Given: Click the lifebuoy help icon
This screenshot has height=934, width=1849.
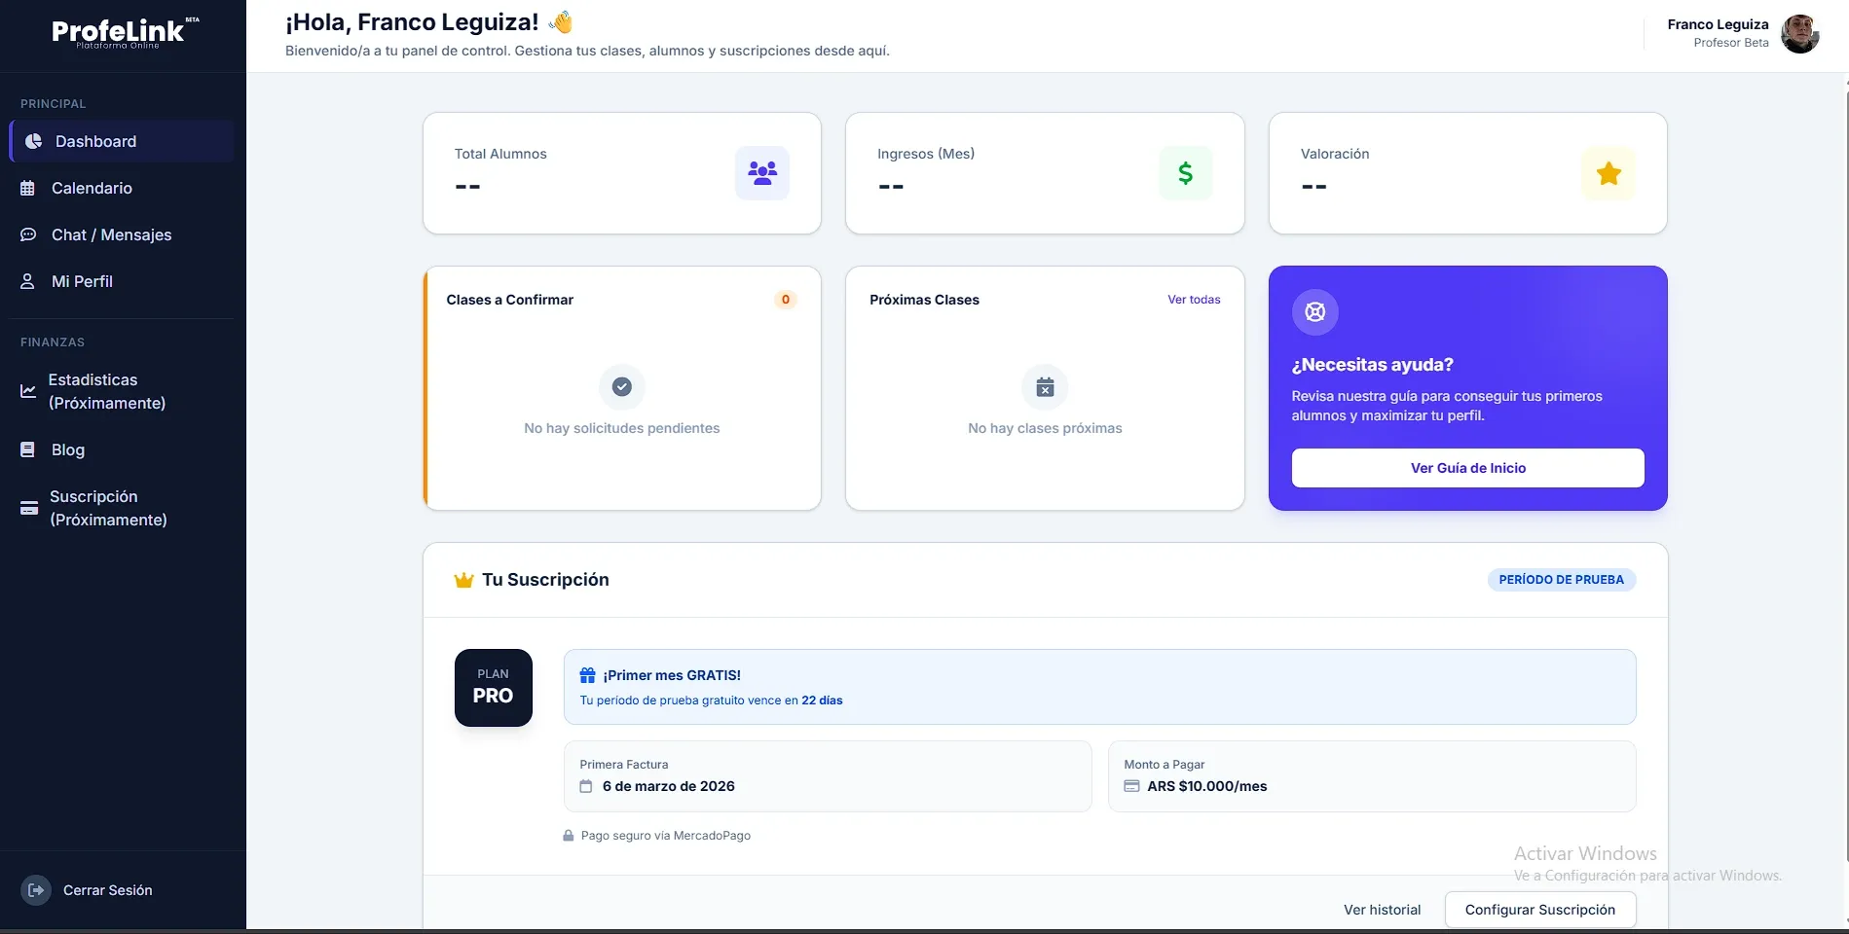Looking at the screenshot, I should [x=1315, y=312].
